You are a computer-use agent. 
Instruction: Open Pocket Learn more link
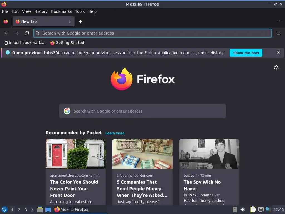pos(115,133)
